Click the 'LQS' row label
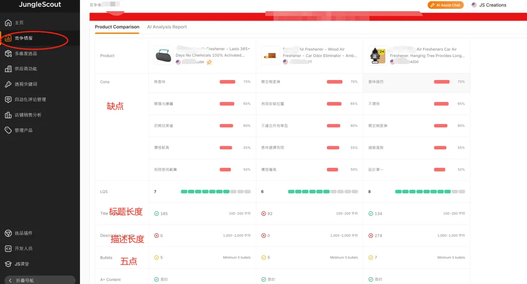The height and width of the screenshot is (284, 527). point(104,192)
